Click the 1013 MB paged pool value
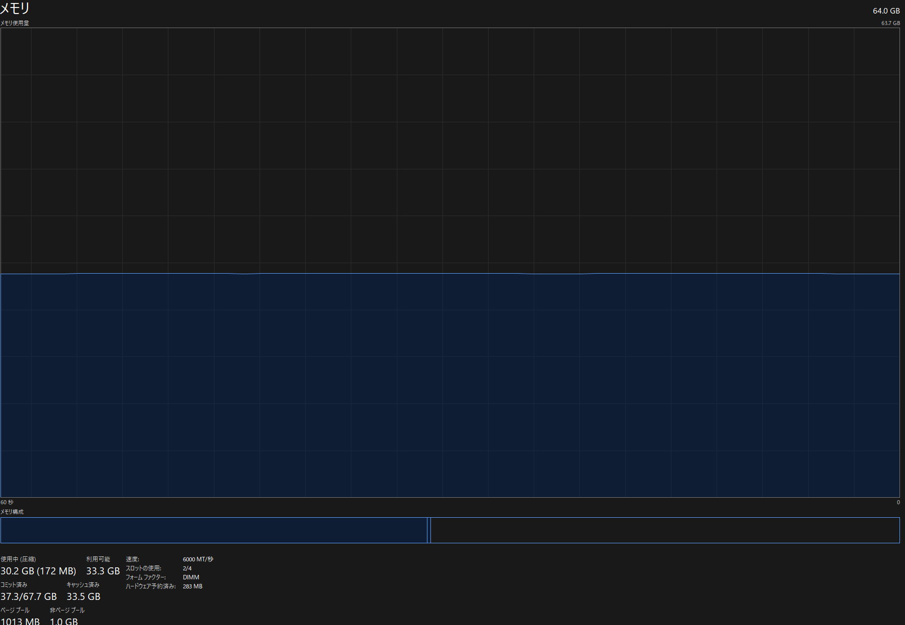905x625 pixels. pos(20,621)
